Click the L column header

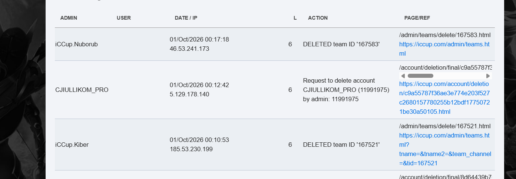pos(295,18)
